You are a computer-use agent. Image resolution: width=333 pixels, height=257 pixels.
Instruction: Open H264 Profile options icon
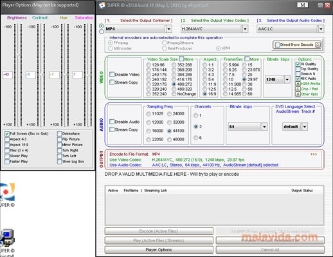point(298,84)
